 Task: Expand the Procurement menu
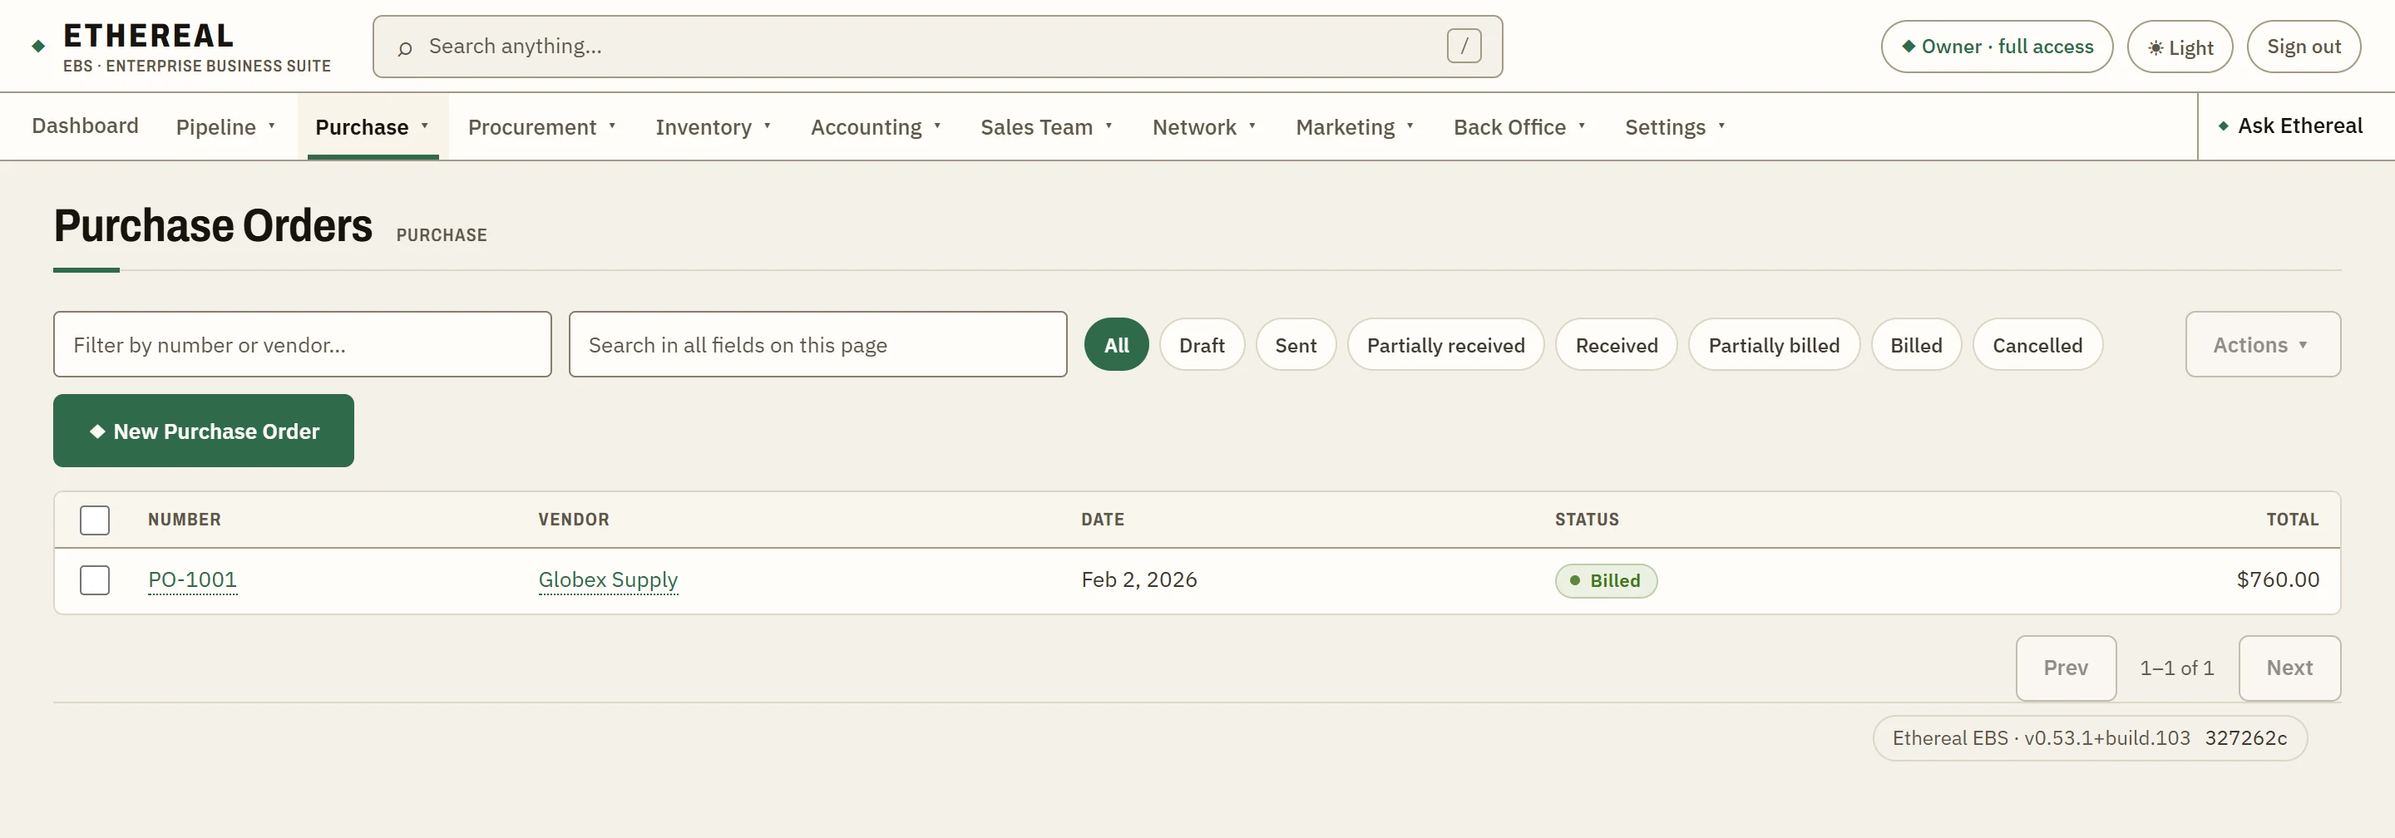click(x=542, y=126)
